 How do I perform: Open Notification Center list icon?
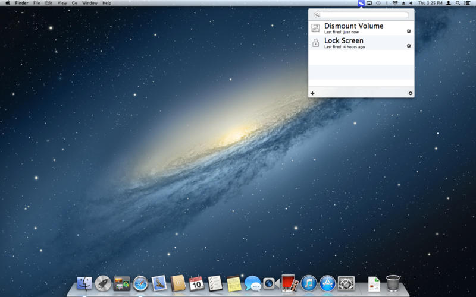coord(467,3)
